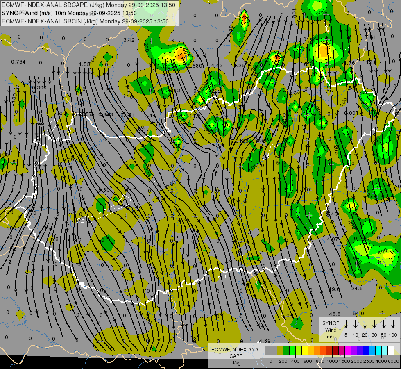Click the 10 m/s wind arrow symbol
Image resolution: width=401 pixels, height=369 pixels.
356,324
